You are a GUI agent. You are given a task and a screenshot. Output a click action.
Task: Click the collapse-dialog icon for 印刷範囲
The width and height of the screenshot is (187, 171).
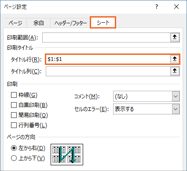[175, 37]
